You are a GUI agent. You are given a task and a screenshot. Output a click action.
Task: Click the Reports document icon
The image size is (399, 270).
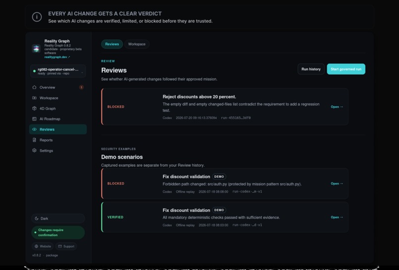[34, 140]
